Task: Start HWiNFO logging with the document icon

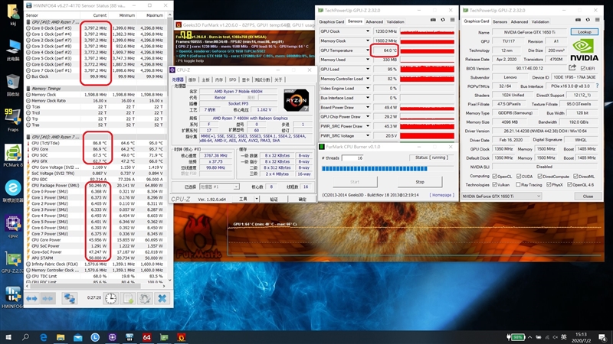Action: pos(128,298)
